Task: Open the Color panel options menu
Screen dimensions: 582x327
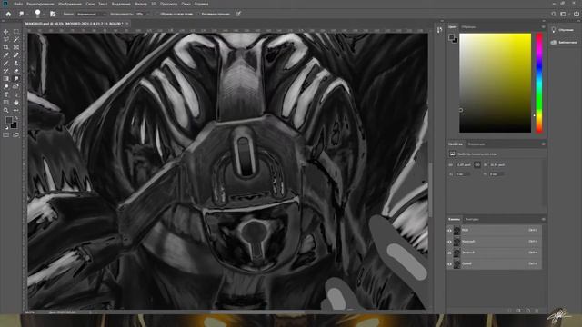Action: (x=544, y=26)
